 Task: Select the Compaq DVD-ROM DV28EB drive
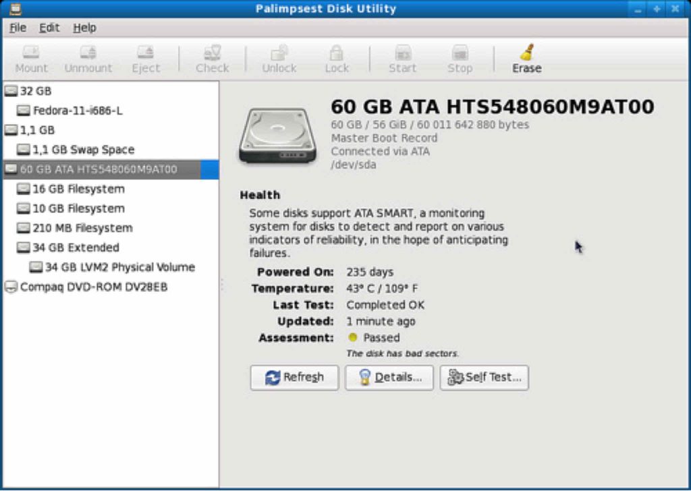coord(110,287)
